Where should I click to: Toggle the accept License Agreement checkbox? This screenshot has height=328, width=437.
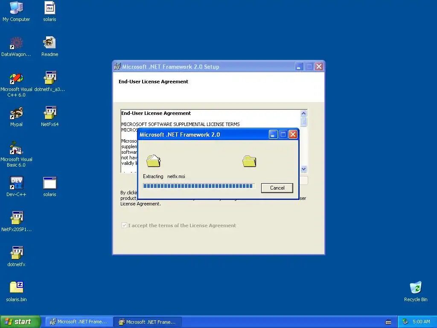(x=124, y=225)
